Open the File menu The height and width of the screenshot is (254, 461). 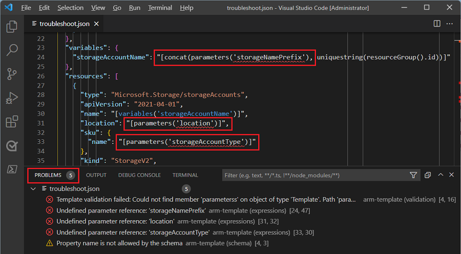[26, 8]
